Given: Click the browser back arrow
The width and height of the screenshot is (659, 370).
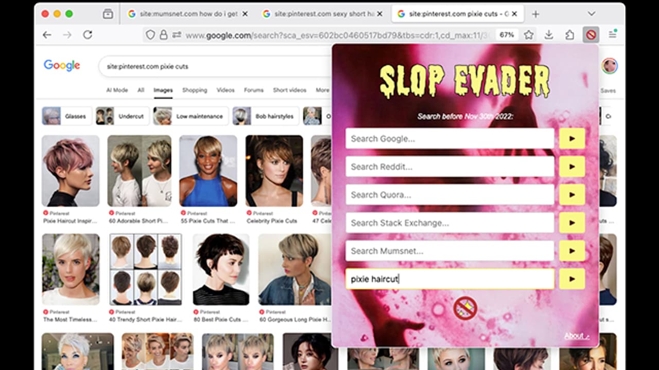Looking at the screenshot, I should pos(47,34).
